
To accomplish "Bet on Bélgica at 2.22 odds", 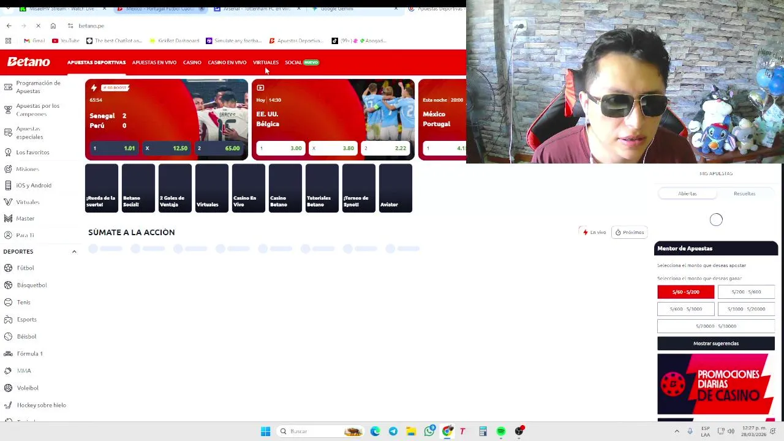I will pyautogui.click(x=385, y=148).
